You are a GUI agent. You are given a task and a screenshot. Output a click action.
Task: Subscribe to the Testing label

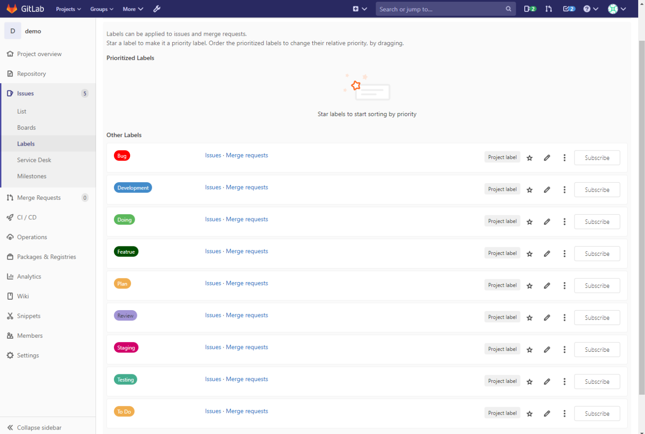tap(597, 381)
